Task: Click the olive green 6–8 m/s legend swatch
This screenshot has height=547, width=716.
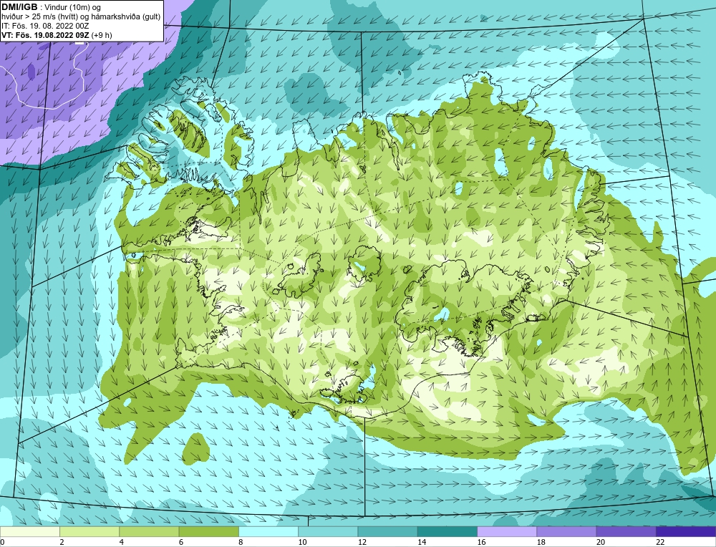Action: coord(208,531)
